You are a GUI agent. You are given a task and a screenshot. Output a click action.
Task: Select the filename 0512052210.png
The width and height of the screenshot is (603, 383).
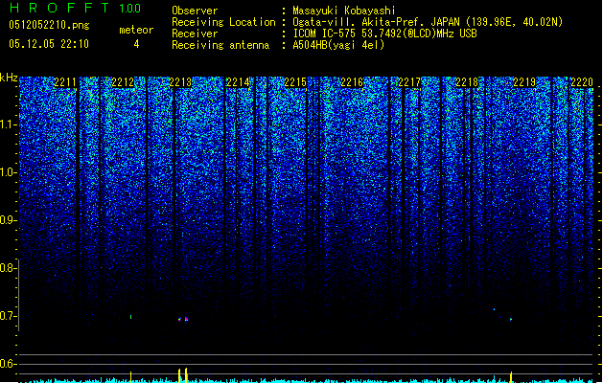(x=49, y=25)
